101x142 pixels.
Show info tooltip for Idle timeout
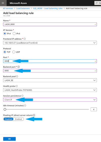pyautogui.click(x=25, y=105)
